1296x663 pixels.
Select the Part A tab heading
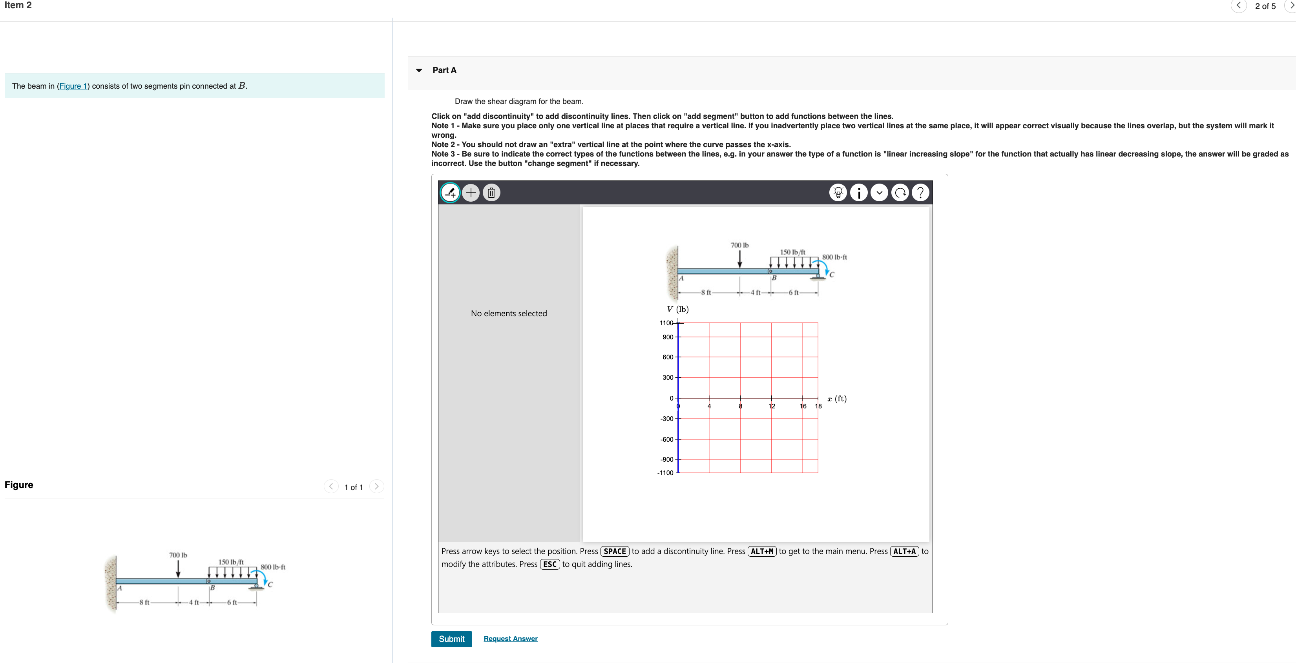(444, 71)
